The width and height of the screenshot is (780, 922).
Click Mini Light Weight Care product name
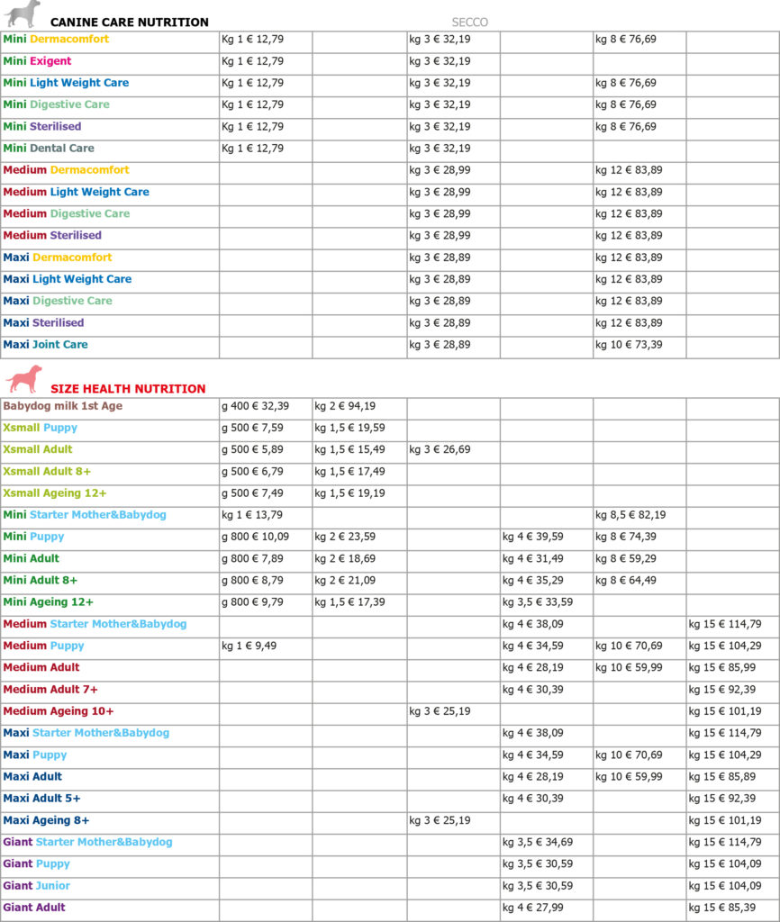click(66, 82)
